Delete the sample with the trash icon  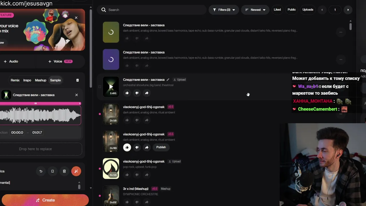pyautogui.click(x=77, y=80)
